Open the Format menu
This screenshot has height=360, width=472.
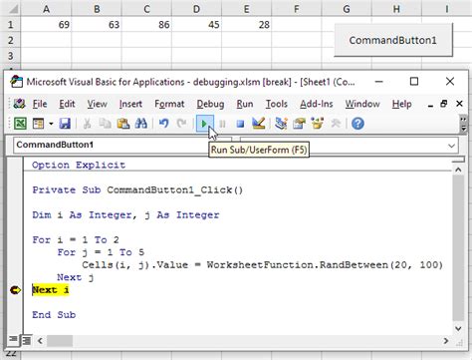[x=169, y=104]
